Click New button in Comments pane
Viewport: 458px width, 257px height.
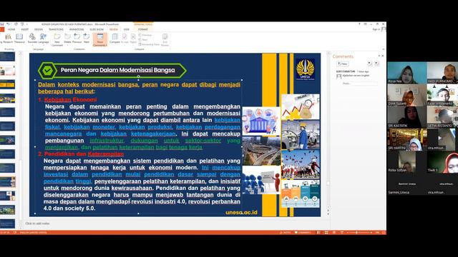(x=342, y=64)
